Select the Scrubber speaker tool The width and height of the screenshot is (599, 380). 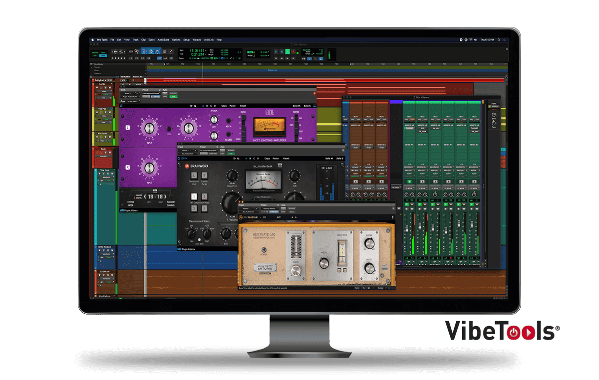click(165, 51)
